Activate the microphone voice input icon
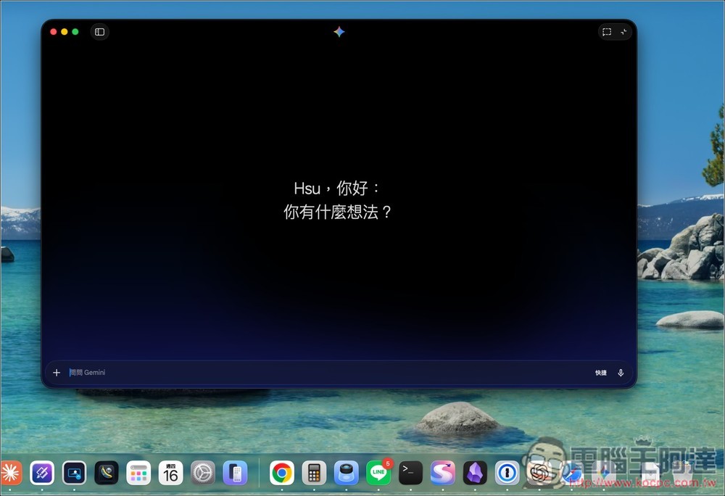This screenshot has width=725, height=496. pos(621,372)
